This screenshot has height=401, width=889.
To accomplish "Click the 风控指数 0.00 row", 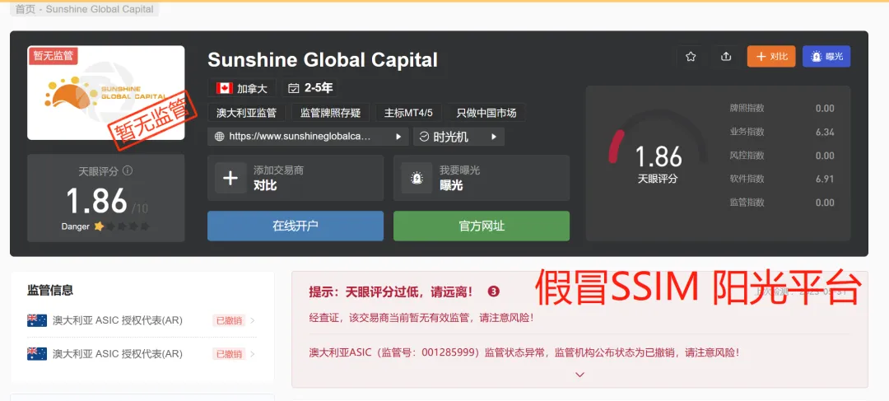I will coord(782,156).
